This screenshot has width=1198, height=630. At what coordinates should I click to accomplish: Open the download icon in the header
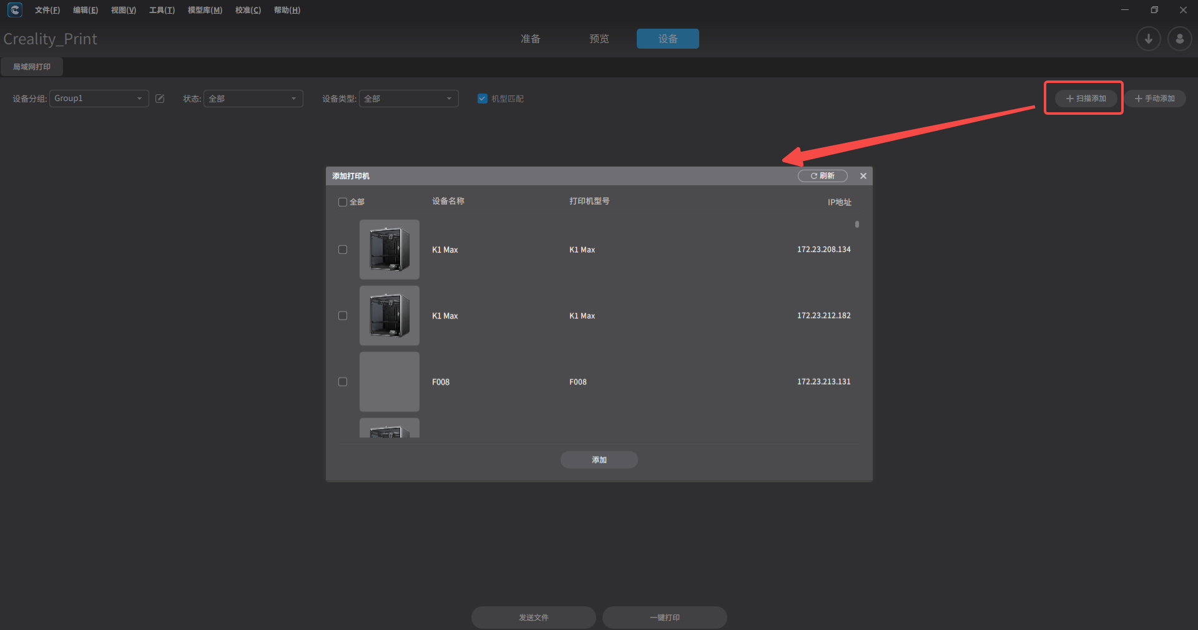pos(1148,39)
